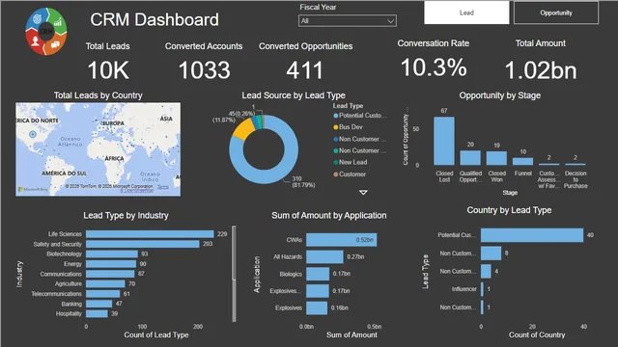Click the Telecommunications bar
Screen dimensions: 618x347
tap(103, 293)
